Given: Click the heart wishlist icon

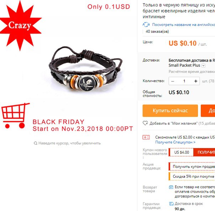Looking at the screenshot, I should 145,123.
